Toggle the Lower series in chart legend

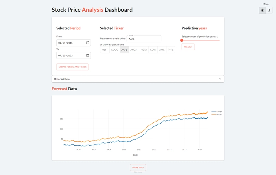pyautogui.click(x=217, y=112)
